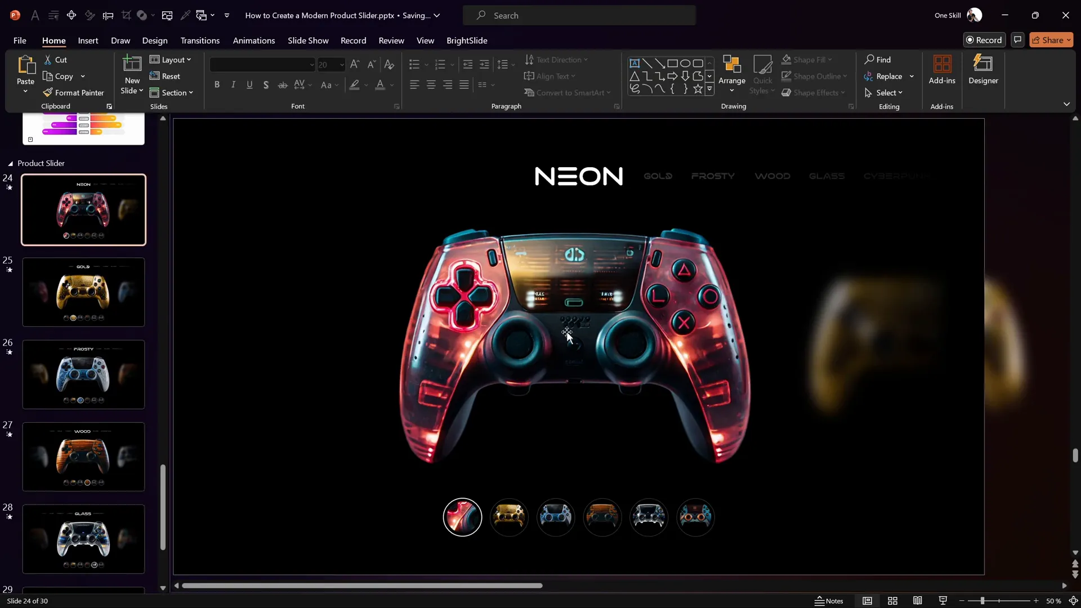The height and width of the screenshot is (608, 1081).
Task: Align the text to the right
Action: 448,85
